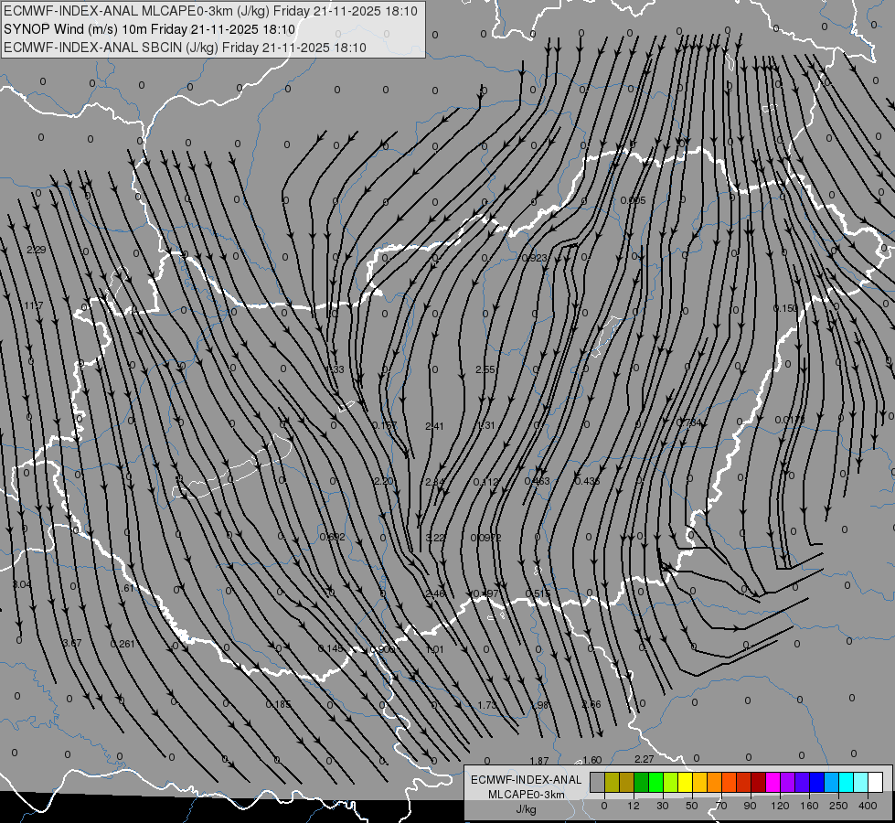The height and width of the screenshot is (823, 895).
Task: Pick the dark green legend color swatch
Action: (642, 782)
